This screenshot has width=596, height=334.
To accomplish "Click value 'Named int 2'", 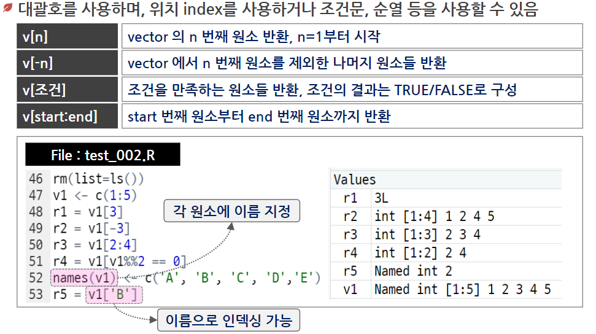I will coord(413,271).
